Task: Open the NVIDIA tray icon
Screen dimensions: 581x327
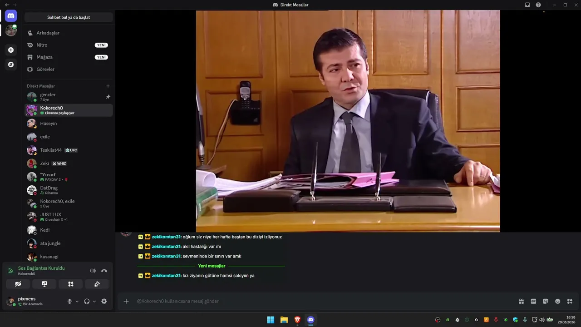Action: 448,320
